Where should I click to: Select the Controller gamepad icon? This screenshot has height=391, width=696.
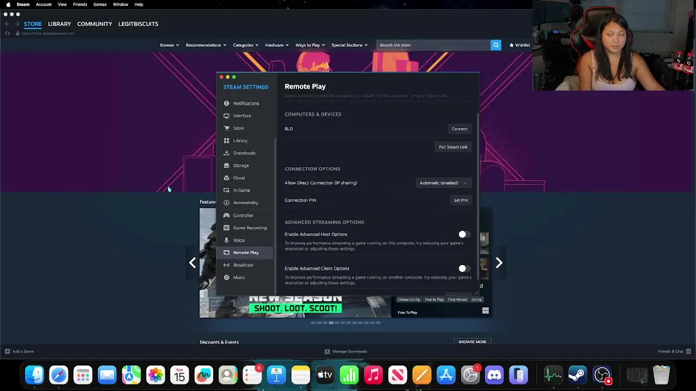tap(226, 215)
